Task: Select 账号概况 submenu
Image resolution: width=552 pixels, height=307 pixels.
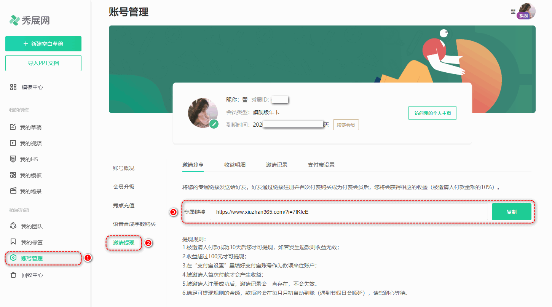Action: tap(124, 168)
